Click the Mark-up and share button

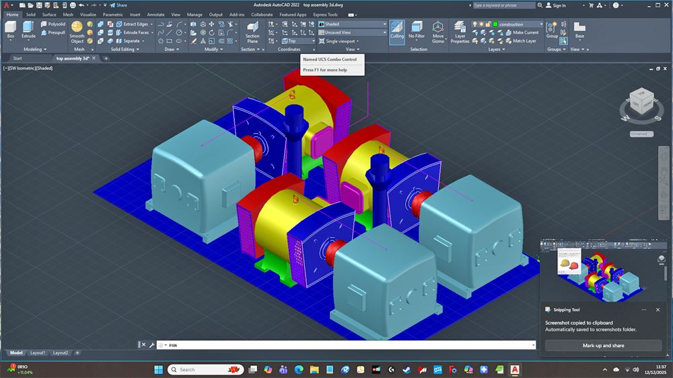[x=603, y=345]
